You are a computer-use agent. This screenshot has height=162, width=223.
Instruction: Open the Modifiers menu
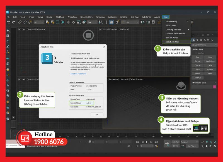60,17
